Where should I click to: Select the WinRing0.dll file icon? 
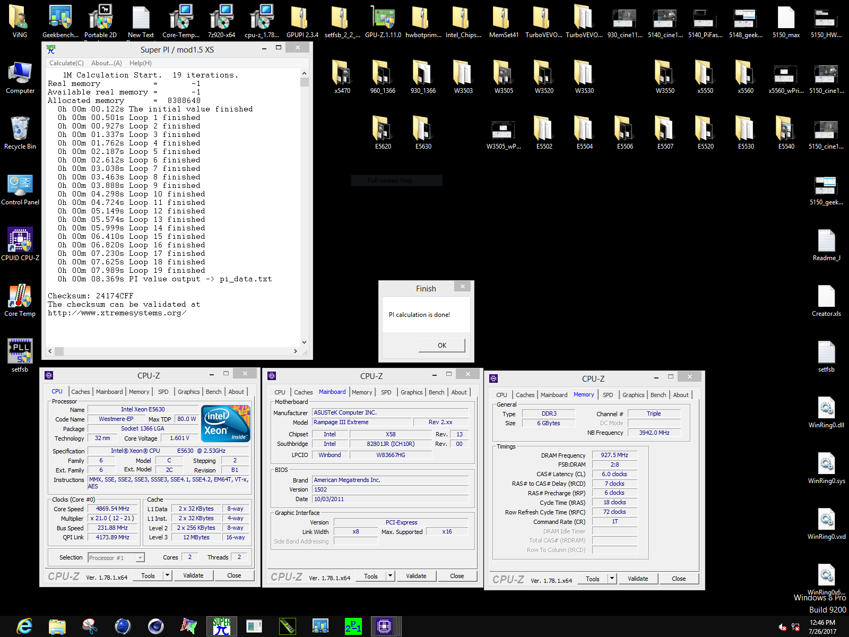point(826,412)
